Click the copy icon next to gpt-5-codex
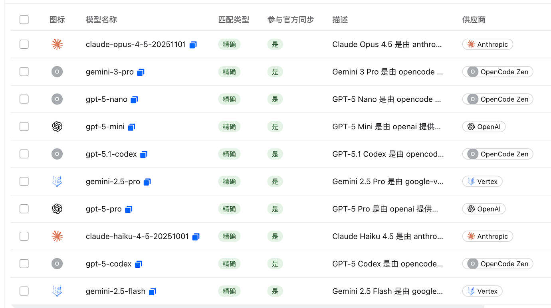This screenshot has height=308, width=551. coord(138,264)
